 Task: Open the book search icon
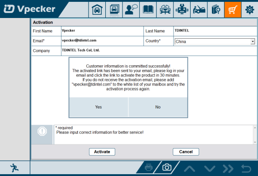coord(216,9)
